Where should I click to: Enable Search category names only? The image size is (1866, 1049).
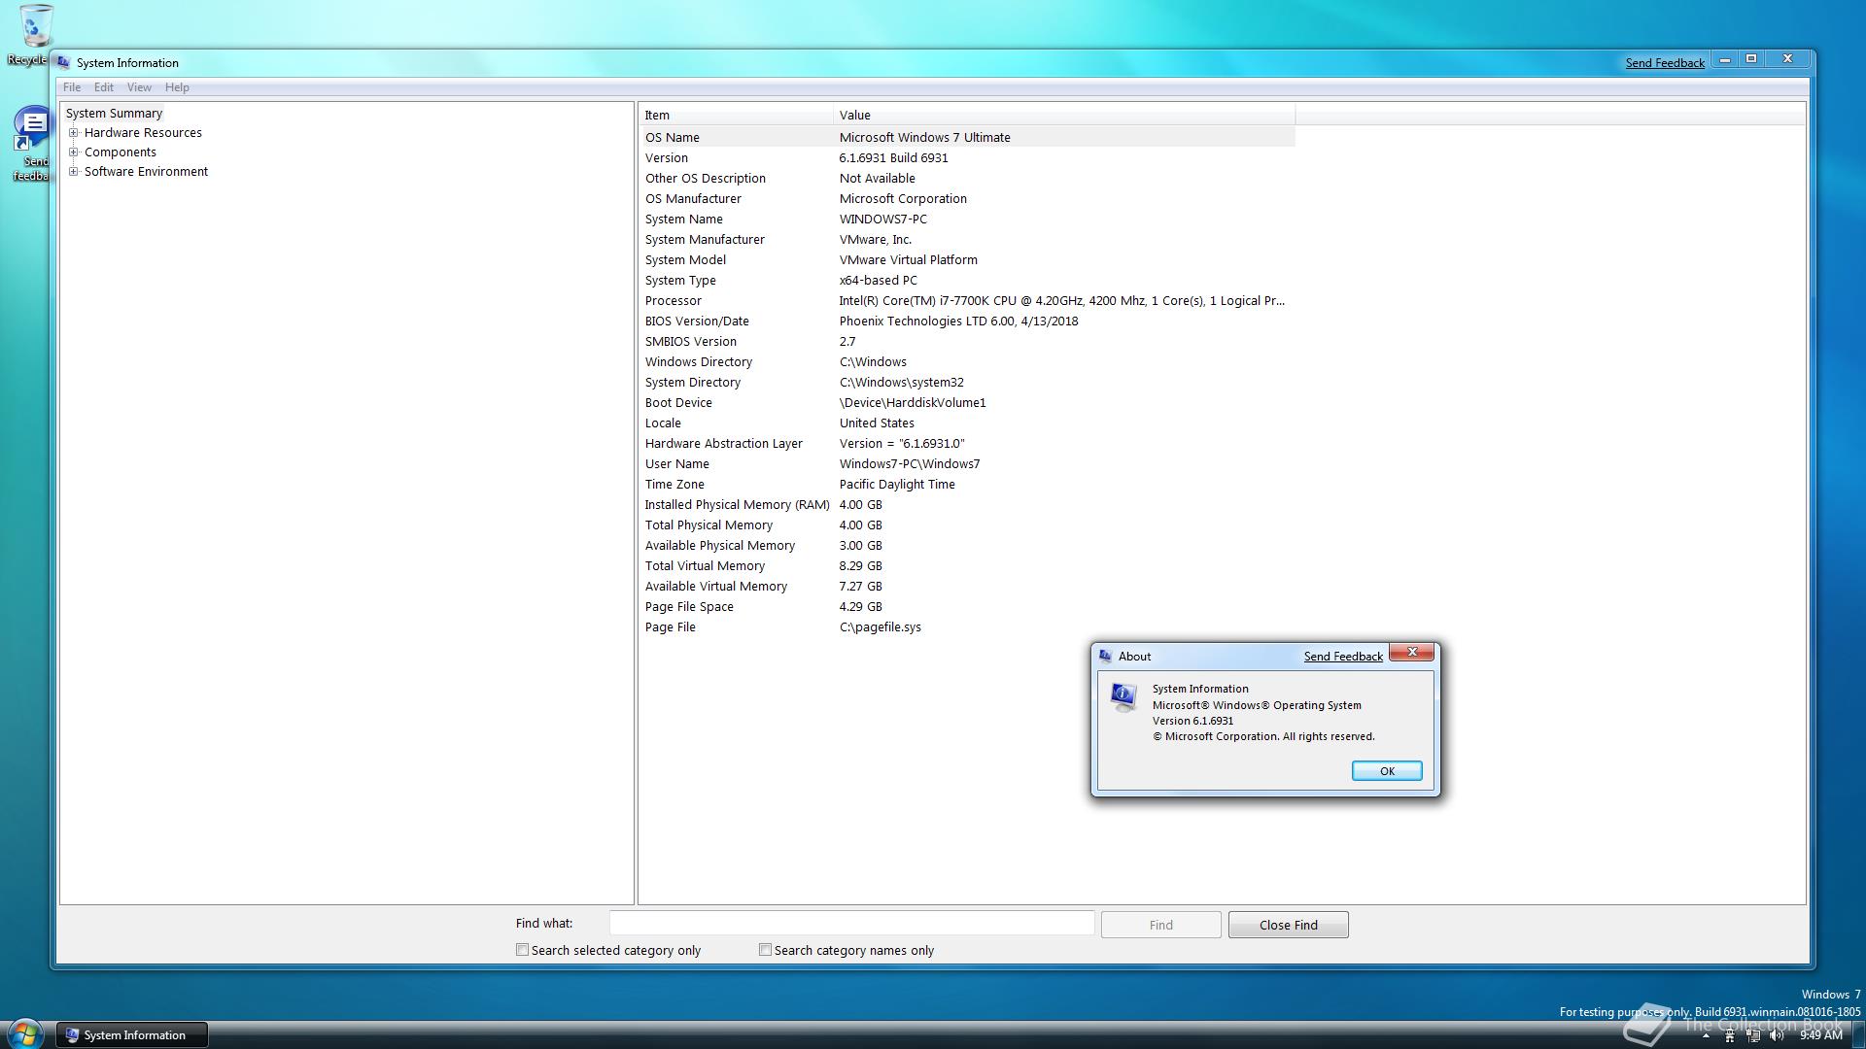click(x=765, y=950)
